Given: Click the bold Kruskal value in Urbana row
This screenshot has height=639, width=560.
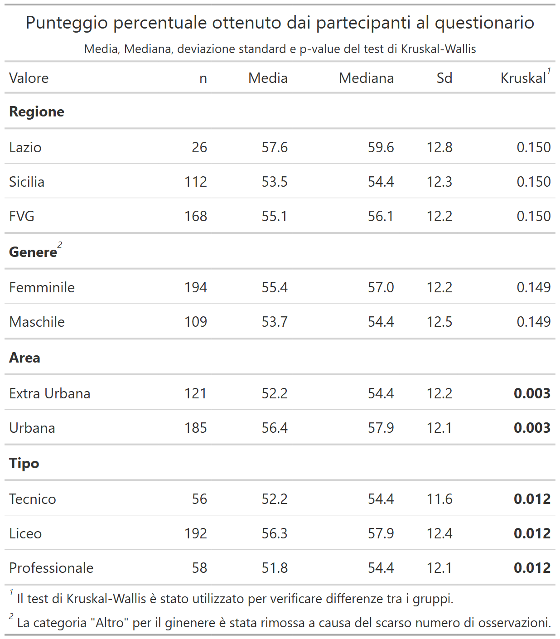Looking at the screenshot, I should coord(532,428).
